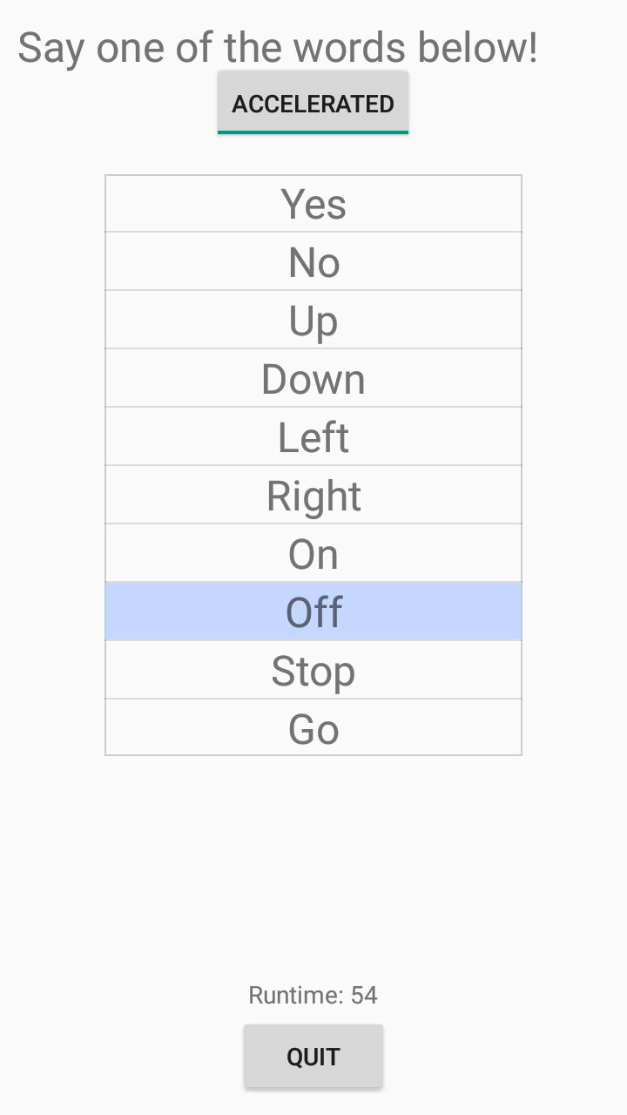This screenshot has height=1115, width=627.
Task: Click the number 54 beside Runtime
Action: click(364, 995)
